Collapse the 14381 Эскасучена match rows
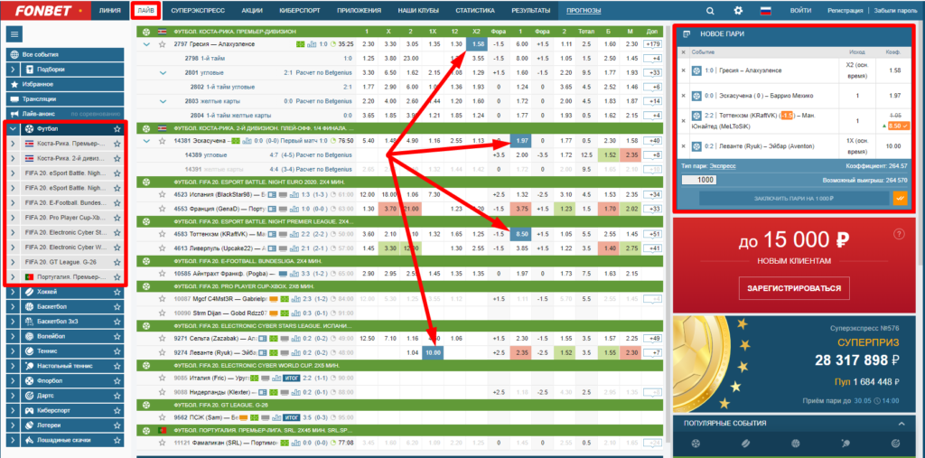925x458 pixels. 146,141
